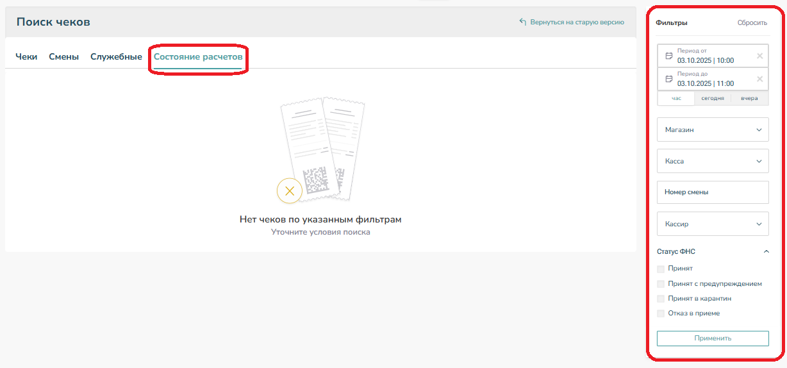The image size is (787, 368).
Task: Check the Принят status checkbox
Action: (x=661, y=269)
